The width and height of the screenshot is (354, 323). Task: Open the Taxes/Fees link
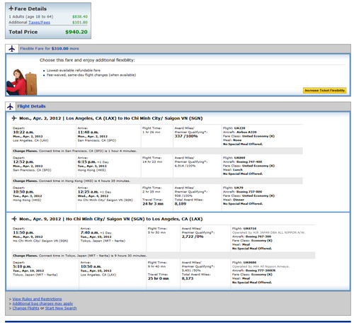click(39, 23)
